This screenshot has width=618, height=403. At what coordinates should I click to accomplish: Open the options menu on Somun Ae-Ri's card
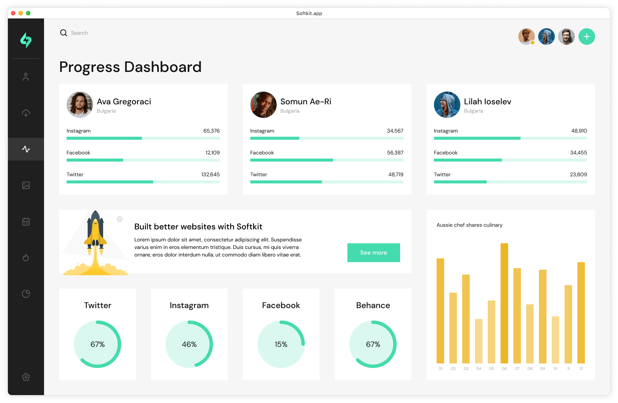(x=399, y=96)
